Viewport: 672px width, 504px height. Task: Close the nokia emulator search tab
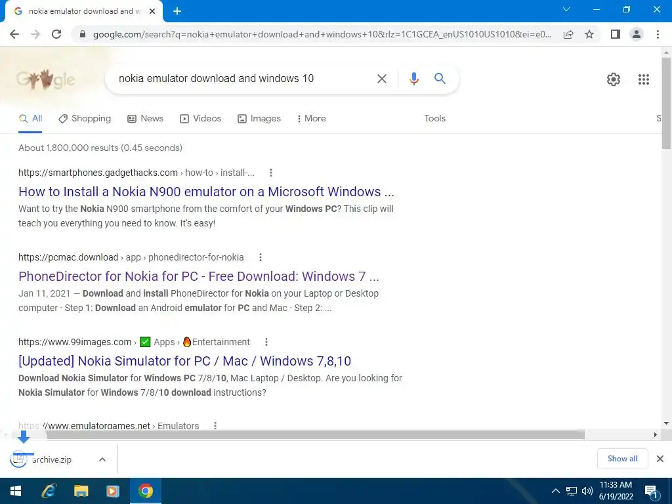click(x=152, y=11)
